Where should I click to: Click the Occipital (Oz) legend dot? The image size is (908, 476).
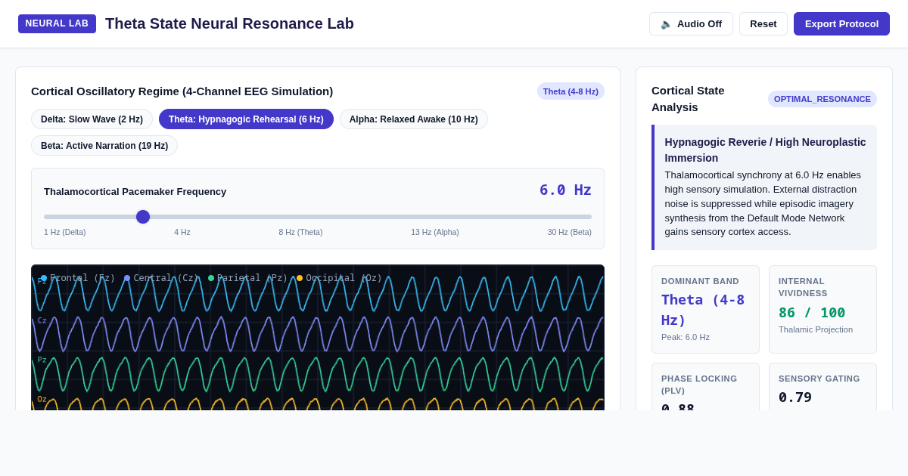tap(300, 278)
